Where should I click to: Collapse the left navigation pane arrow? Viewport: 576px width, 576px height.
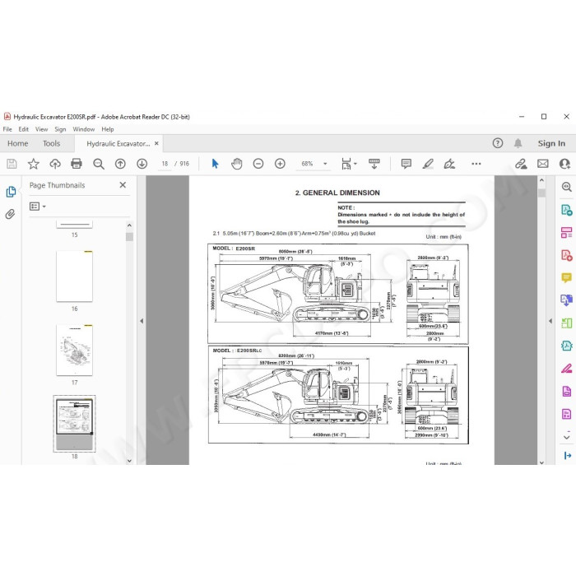(142, 321)
